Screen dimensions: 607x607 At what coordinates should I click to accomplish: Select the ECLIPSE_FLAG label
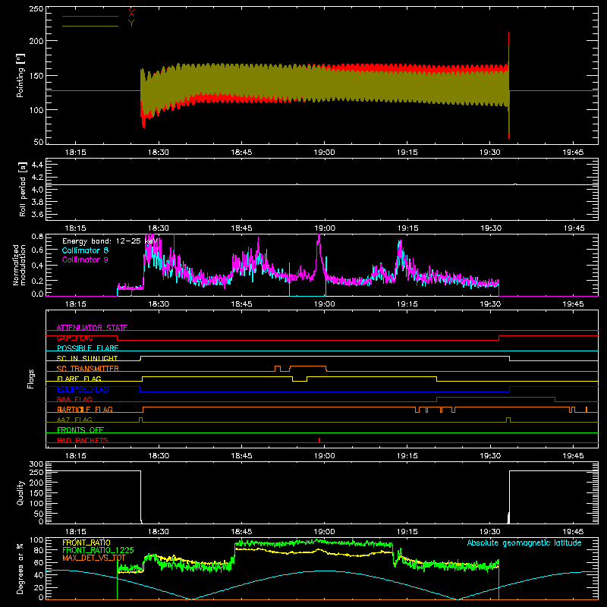tap(83, 389)
